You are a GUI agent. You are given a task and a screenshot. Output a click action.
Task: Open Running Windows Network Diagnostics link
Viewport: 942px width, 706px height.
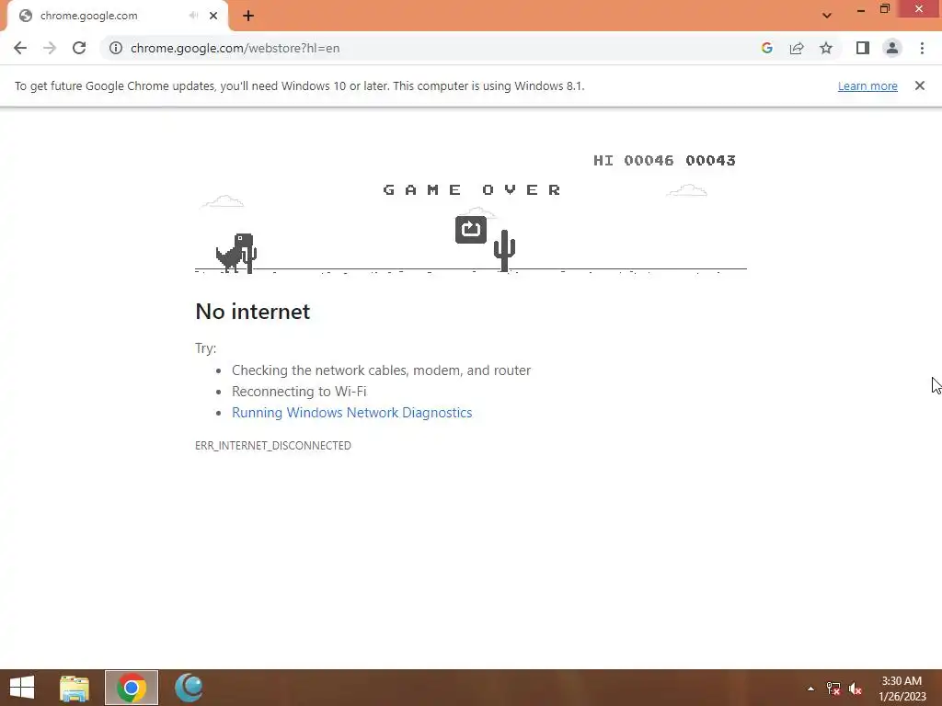351,413
